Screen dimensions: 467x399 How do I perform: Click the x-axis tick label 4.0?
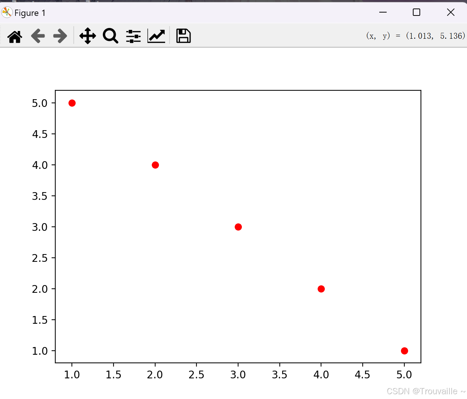(x=321, y=375)
